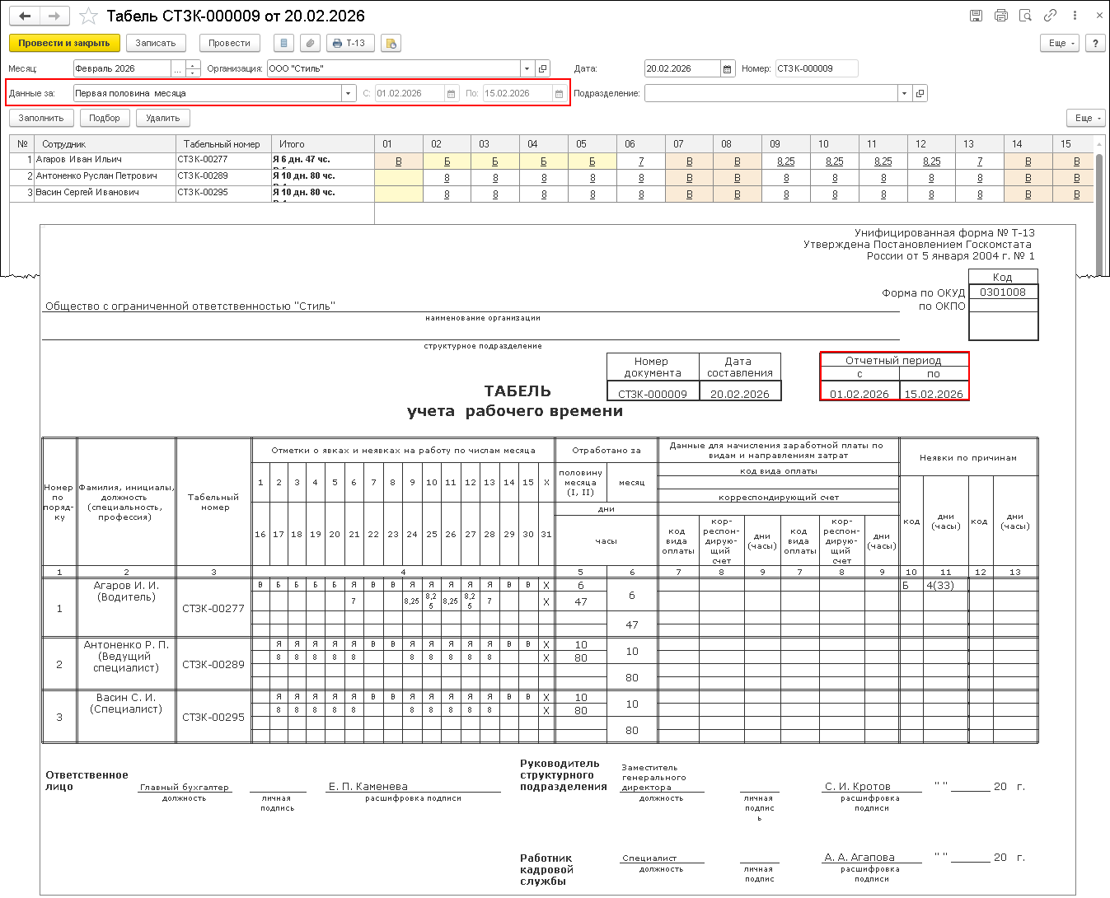Go back with the left arrow
The height and width of the screenshot is (898, 1110).
coord(25,16)
